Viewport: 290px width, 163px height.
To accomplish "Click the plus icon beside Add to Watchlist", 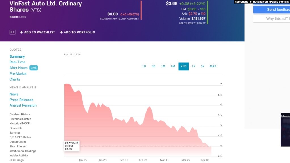I will click(21, 32).
